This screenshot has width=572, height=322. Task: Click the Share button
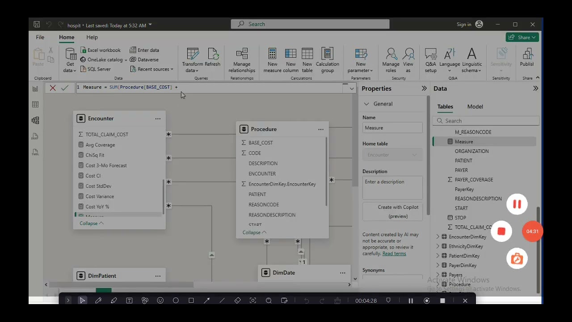522,37
